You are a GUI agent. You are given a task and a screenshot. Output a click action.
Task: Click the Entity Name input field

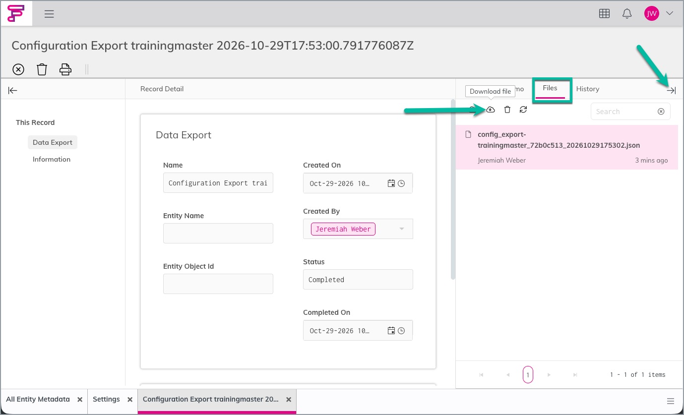[218, 233]
